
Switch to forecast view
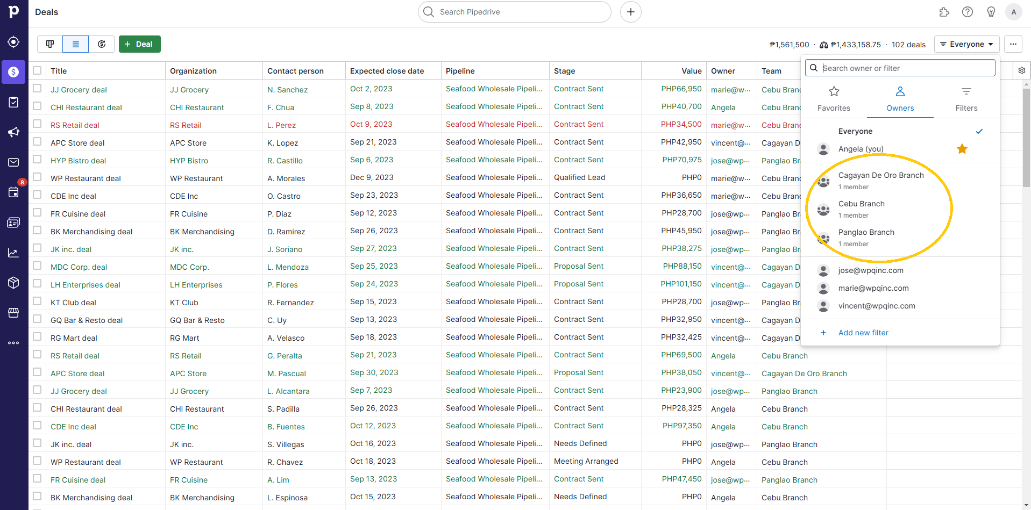[x=102, y=44]
